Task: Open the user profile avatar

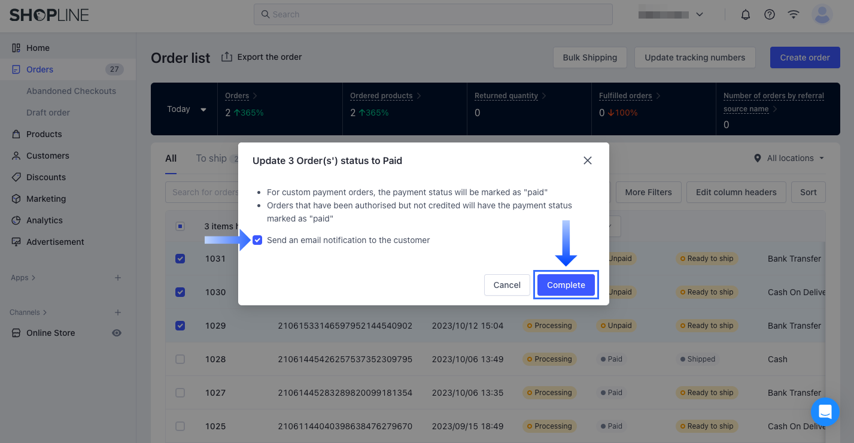Action: pyautogui.click(x=822, y=14)
